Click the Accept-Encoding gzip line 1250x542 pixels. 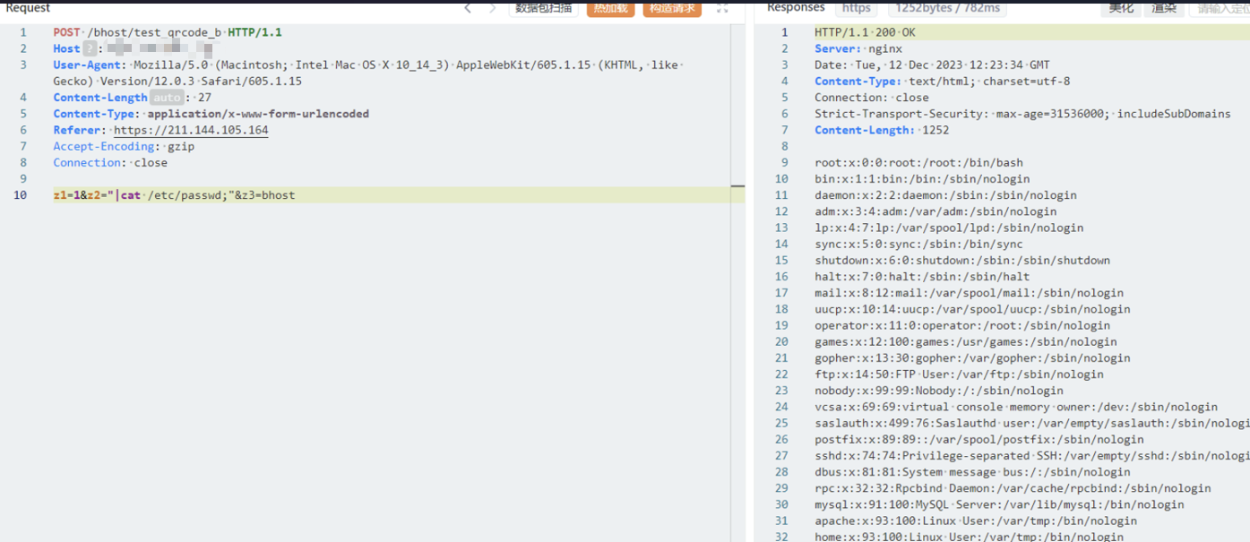click(124, 146)
